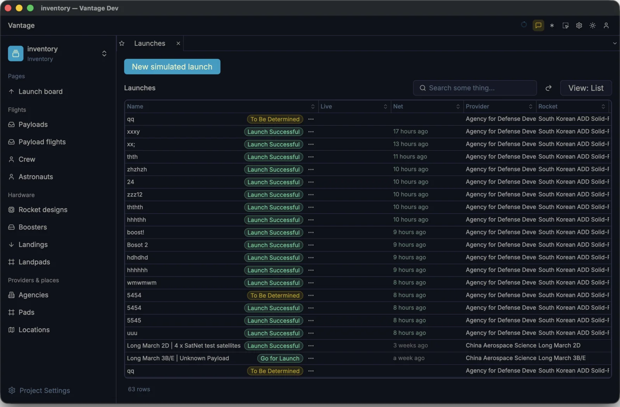Click the refresh icon beside search box
Image resolution: width=620 pixels, height=407 pixels.
point(548,88)
